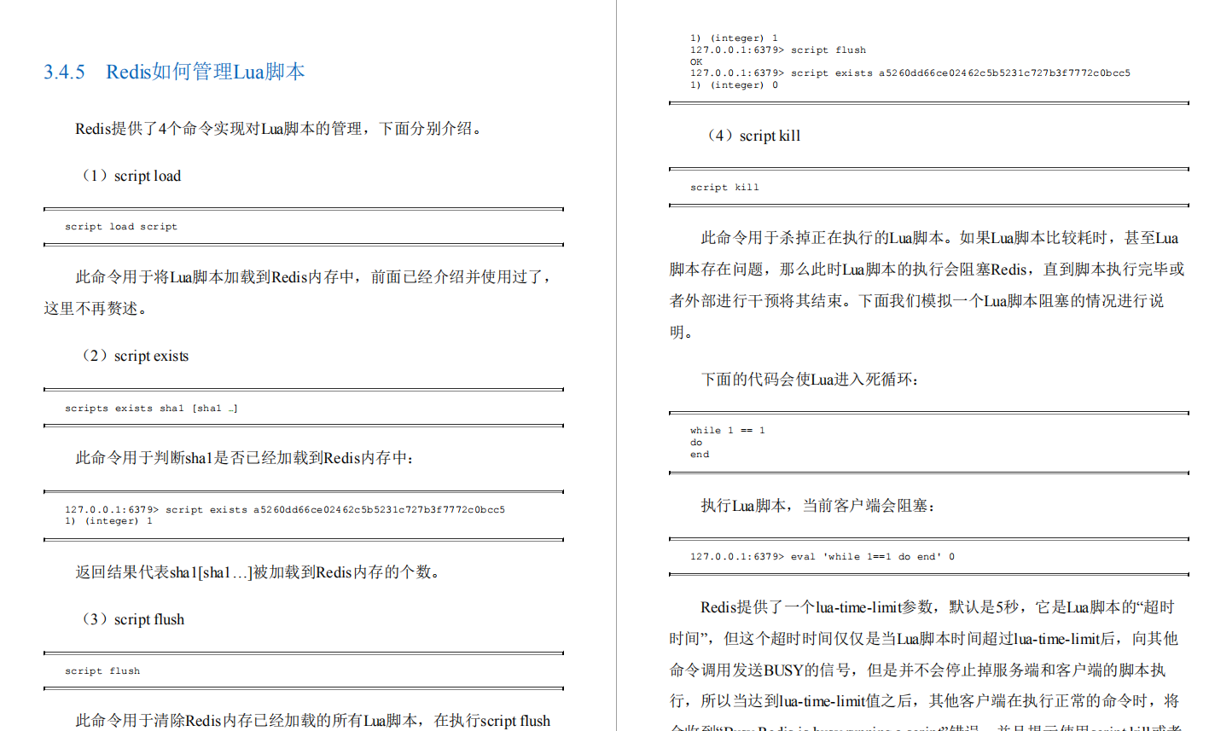This screenshot has width=1209, height=731.
Task: Click the code line "do" in the loop snippet
Action: [x=696, y=443]
